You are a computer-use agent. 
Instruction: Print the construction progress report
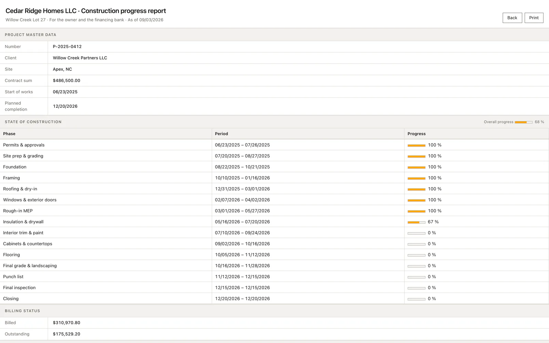pos(534,18)
